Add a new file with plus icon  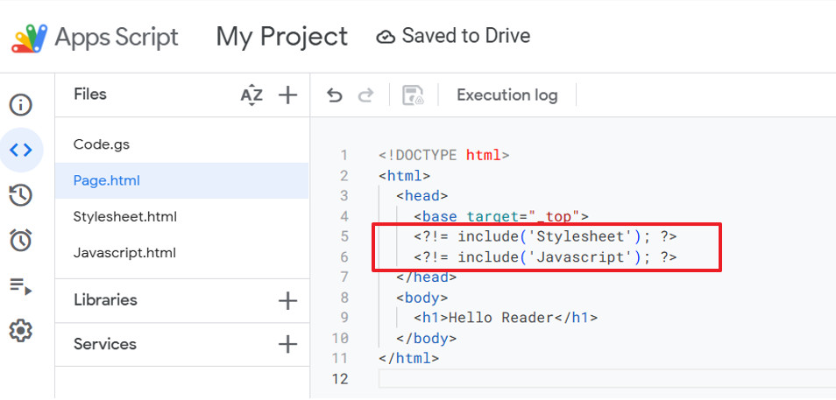click(x=287, y=95)
